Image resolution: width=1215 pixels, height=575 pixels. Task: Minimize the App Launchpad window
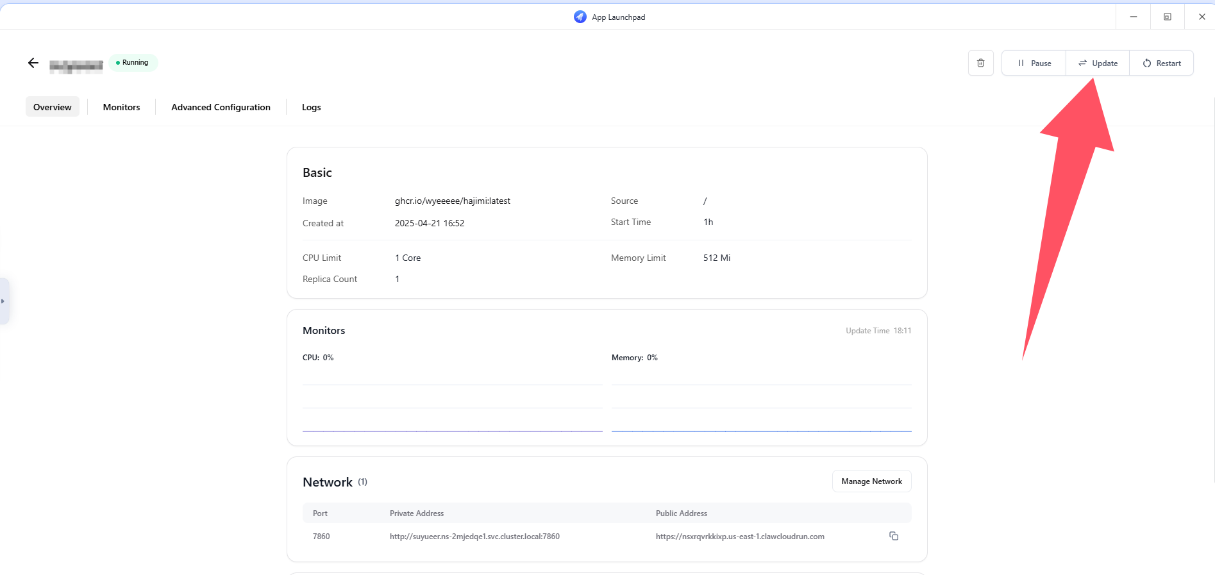point(1133,17)
